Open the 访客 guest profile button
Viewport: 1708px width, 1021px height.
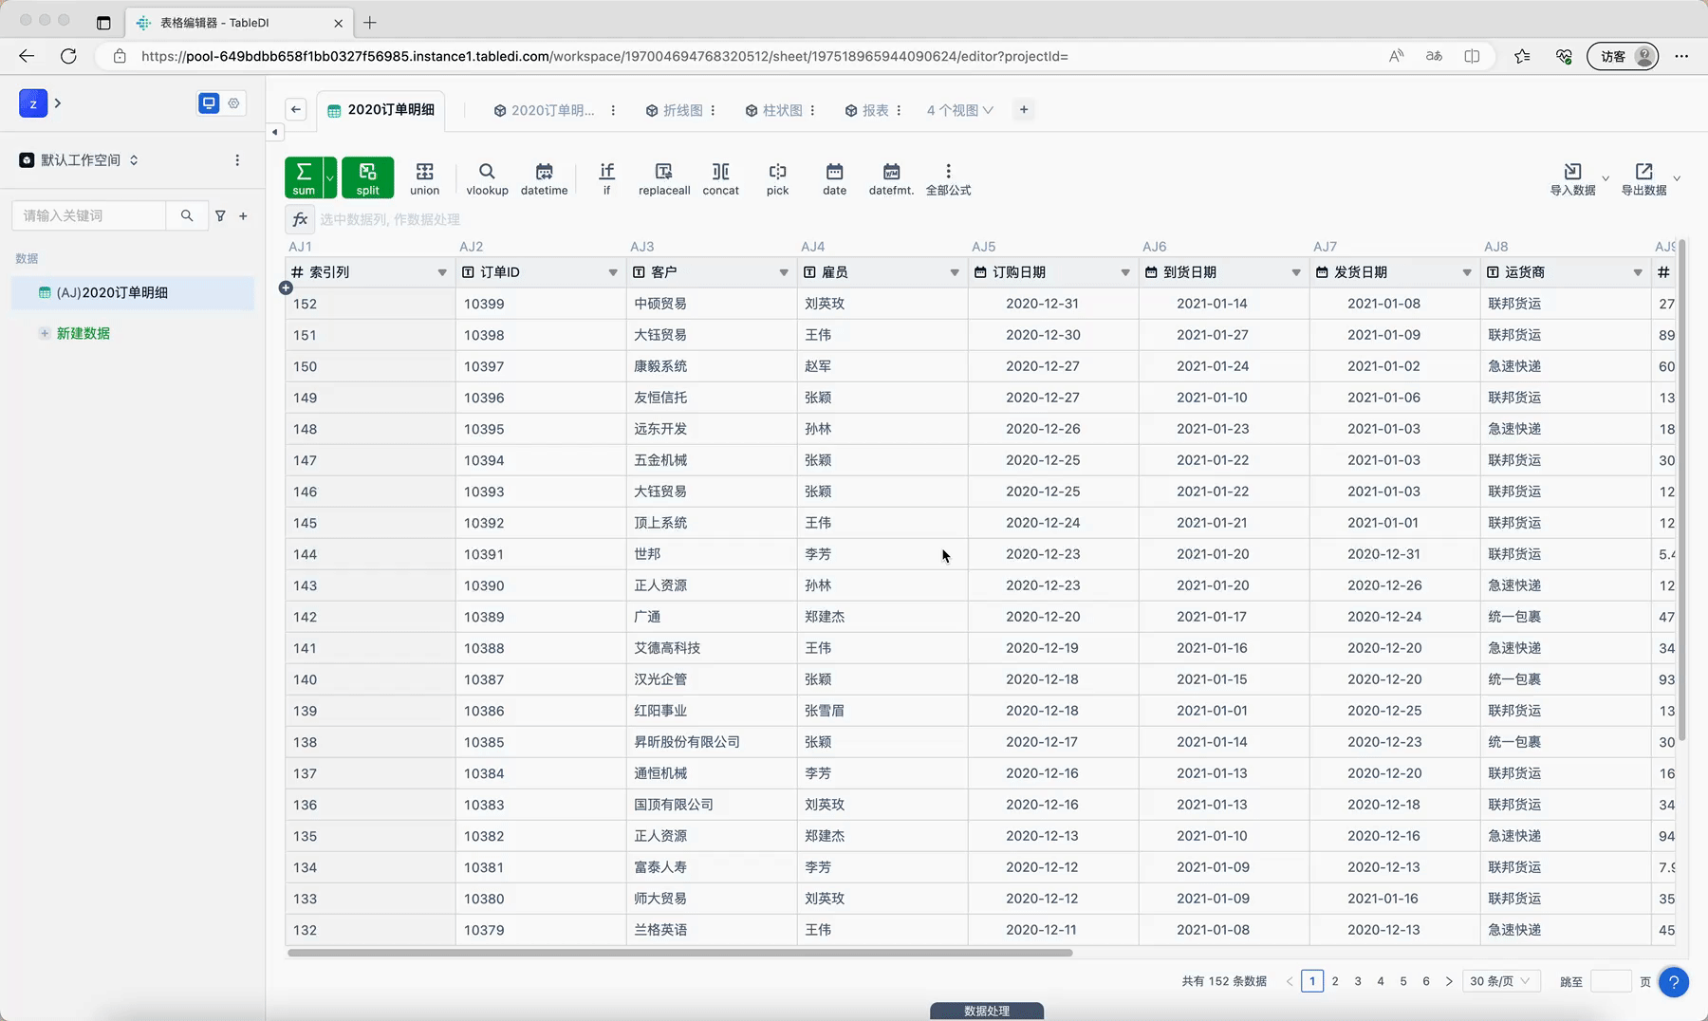pyautogui.click(x=1623, y=56)
